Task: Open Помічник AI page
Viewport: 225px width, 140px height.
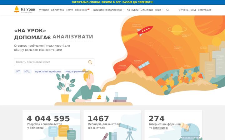Action: point(82,10)
